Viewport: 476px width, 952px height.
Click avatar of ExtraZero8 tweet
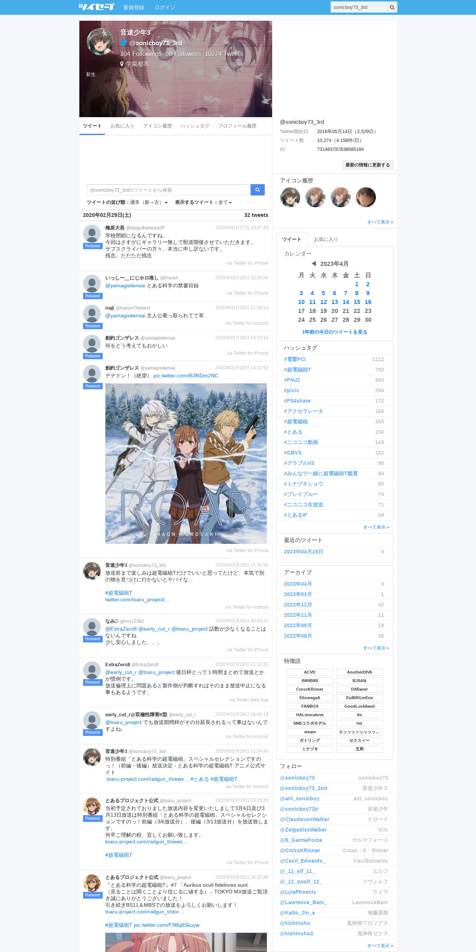[x=92, y=670]
